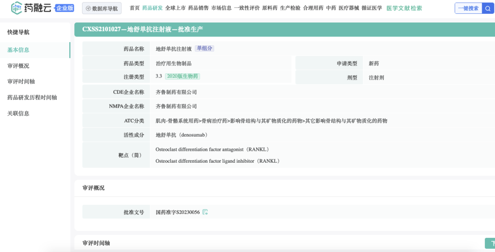Click the CXSS2101027 page title header
This screenshot has height=252, width=495.
143,29
